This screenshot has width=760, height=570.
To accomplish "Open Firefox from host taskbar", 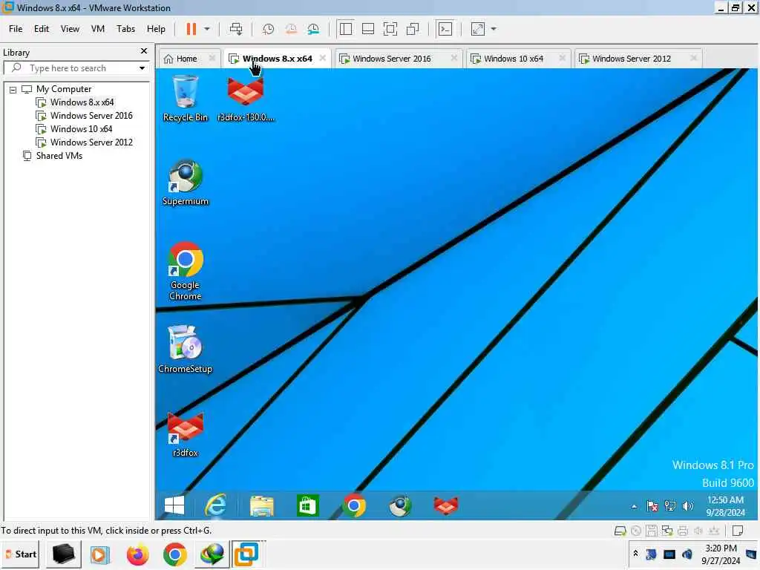I will click(138, 554).
